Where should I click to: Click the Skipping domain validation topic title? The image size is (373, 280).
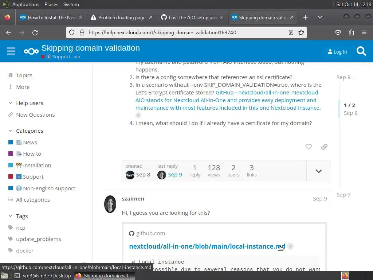[x=90, y=48]
